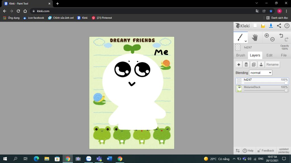Close the Kleki - Paint Tool tab
Image resolution: width=291 pixels, height=163 pixels.
coord(49,3)
